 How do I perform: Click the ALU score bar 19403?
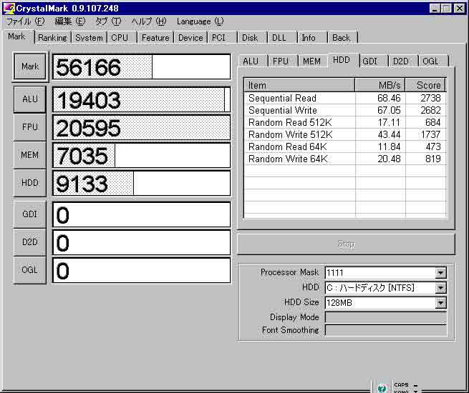pos(142,99)
